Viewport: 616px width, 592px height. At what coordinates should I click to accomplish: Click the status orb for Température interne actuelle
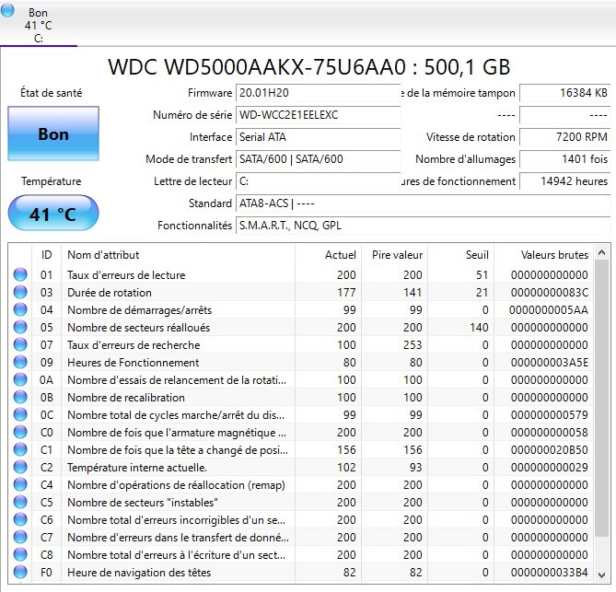pos(20,467)
